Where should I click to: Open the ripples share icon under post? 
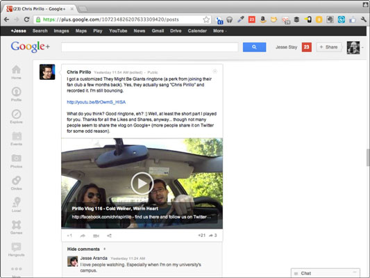109,236
